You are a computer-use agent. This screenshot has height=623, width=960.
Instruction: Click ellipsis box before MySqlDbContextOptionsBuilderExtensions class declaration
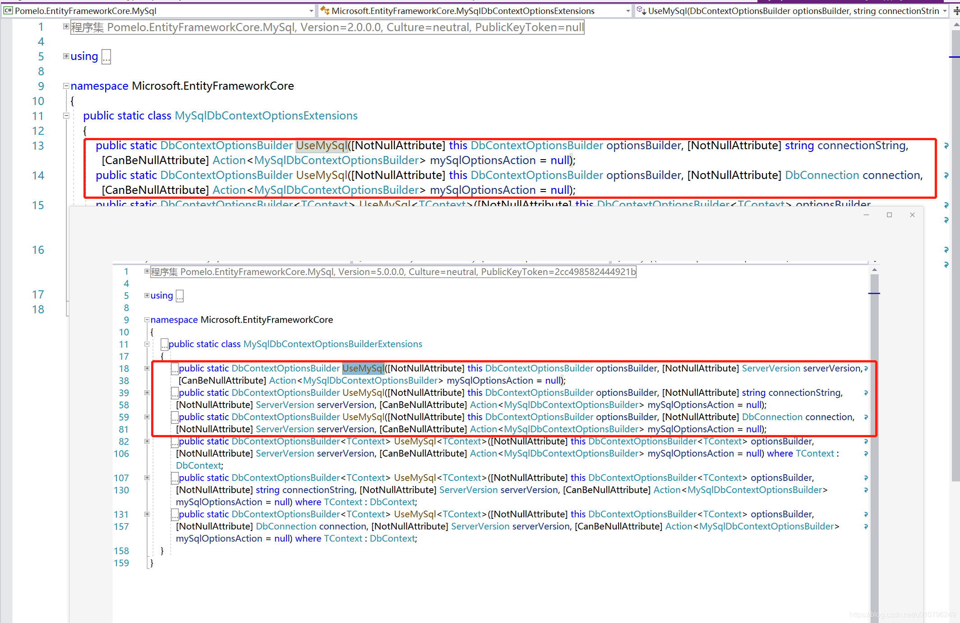click(165, 345)
